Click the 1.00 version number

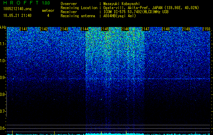pyautogui.click(x=46, y=3)
